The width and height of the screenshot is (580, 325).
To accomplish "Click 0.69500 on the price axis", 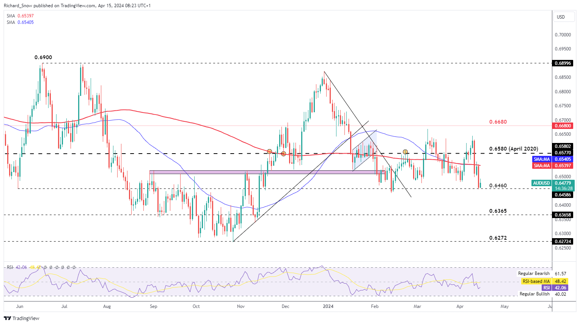I will click(x=563, y=49).
